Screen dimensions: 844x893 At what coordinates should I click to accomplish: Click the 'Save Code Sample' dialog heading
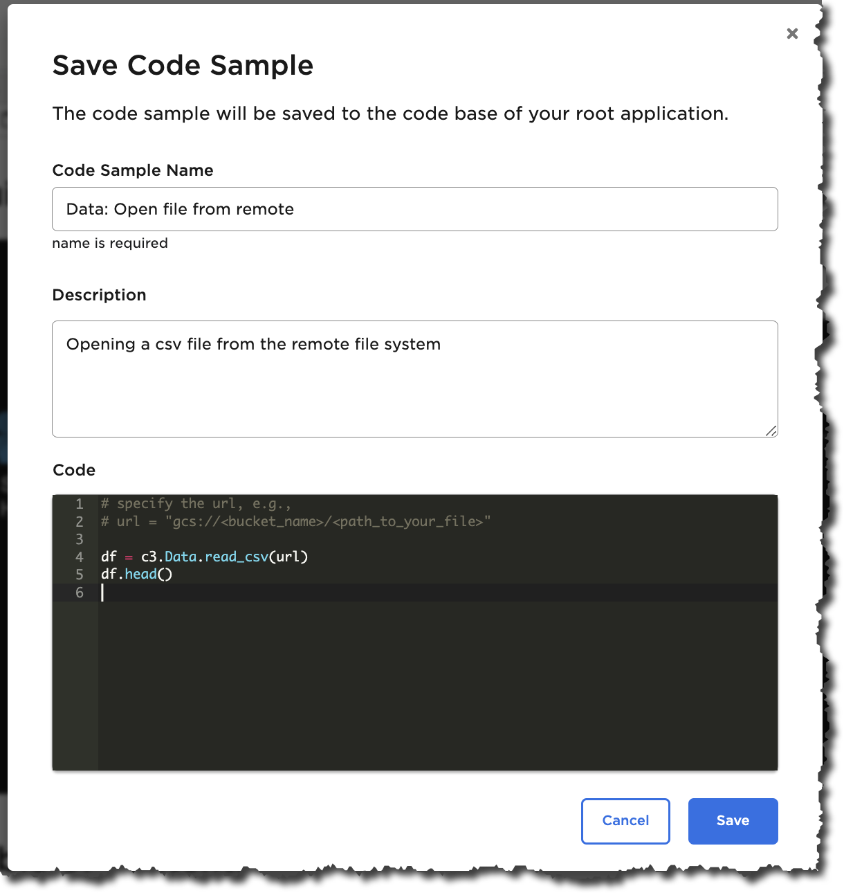(183, 66)
